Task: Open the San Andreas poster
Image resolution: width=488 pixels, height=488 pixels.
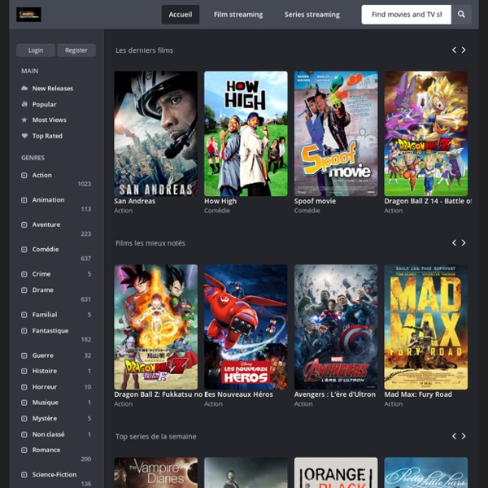Action: tap(155, 133)
